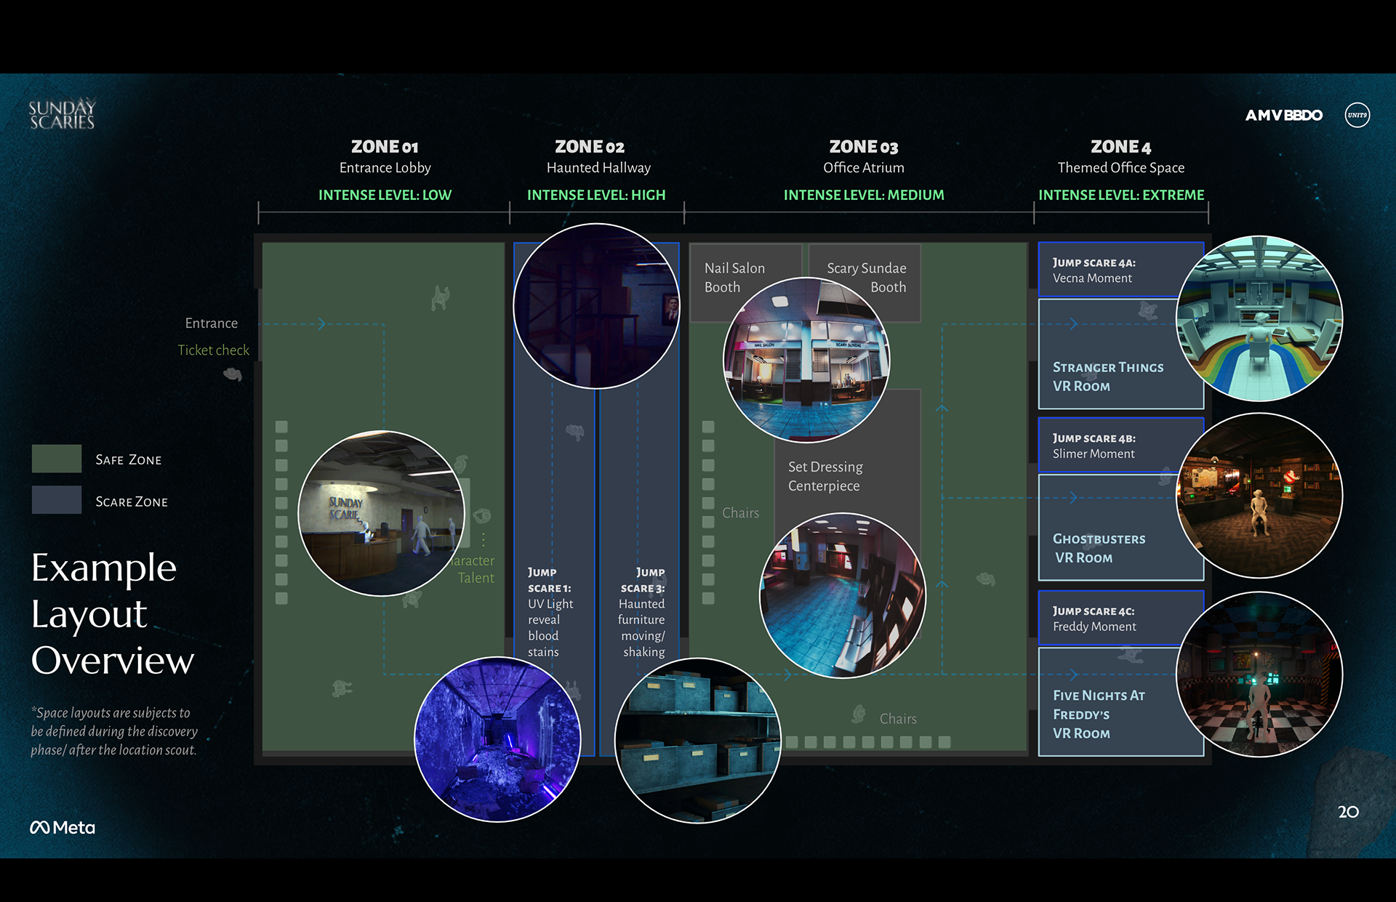Click the ZONE 4 heading
Viewport: 1396px width, 902px height.
(x=1120, y=147)
